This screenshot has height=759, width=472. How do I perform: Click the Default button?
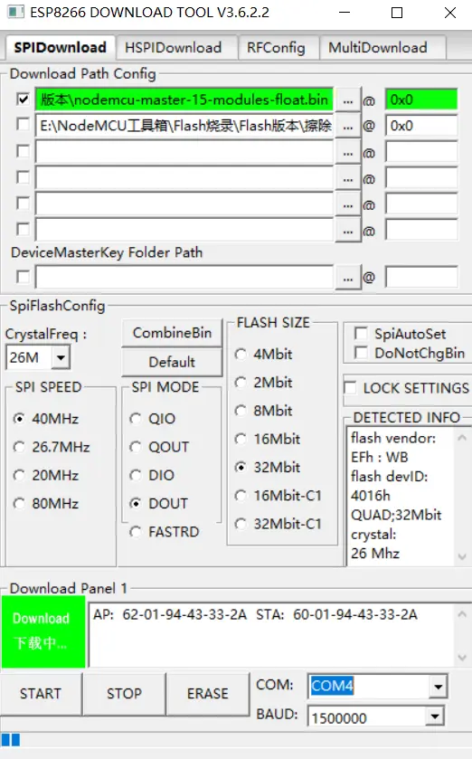[x=172, y=362]
